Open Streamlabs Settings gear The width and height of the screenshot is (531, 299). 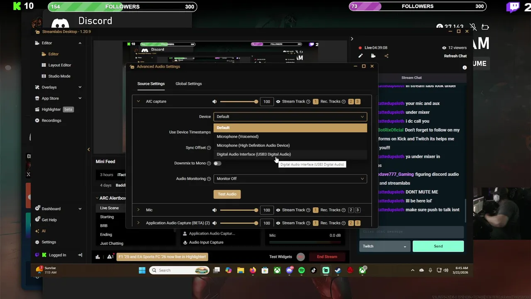[x=46, y=242]
